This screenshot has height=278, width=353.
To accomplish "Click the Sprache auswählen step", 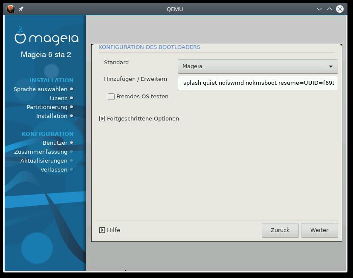I will (43, 89).
